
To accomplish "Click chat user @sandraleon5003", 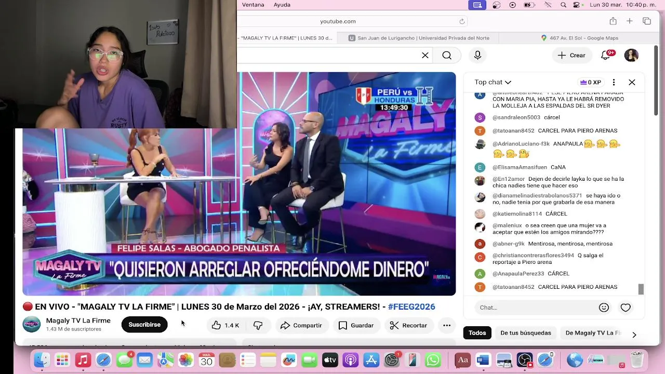I will click(516, 117).
